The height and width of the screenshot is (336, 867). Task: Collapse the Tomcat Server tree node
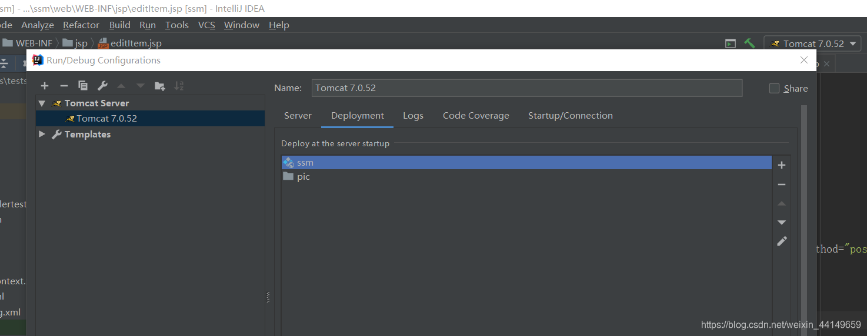pos(42,103)
